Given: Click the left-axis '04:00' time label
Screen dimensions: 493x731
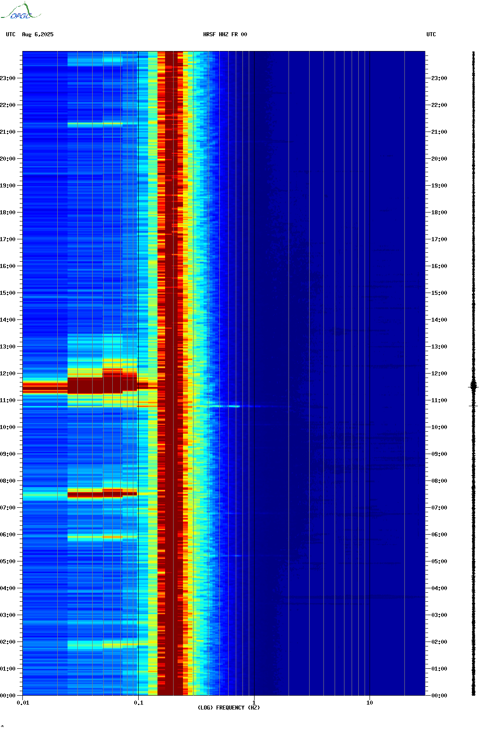Looking at the screenshot, I should [8, 588].
